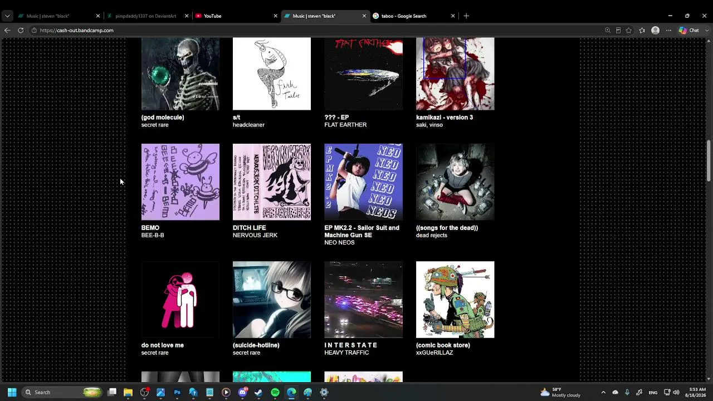Click the zoom magnifier icon in address bar
Screen dimensions: 713x401
point(608,31)
